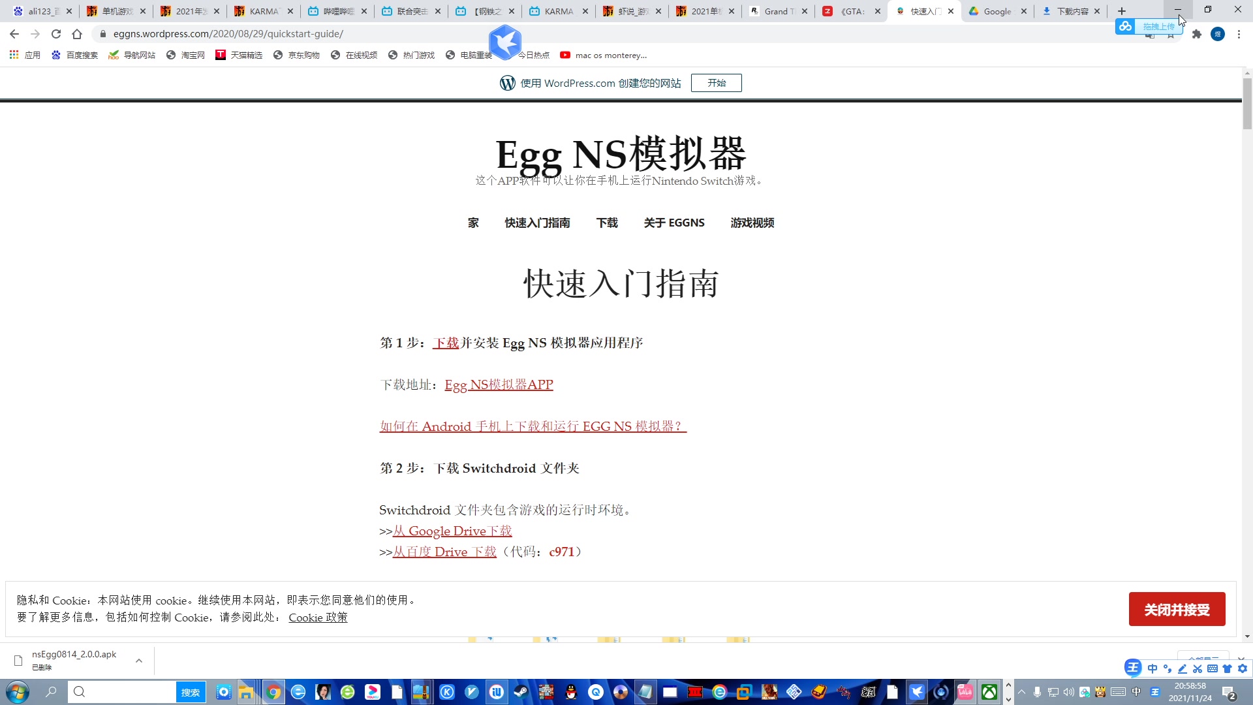Open the Windows Start button
This screenshot has width=1253, height=705.
[x=17, y=692]
